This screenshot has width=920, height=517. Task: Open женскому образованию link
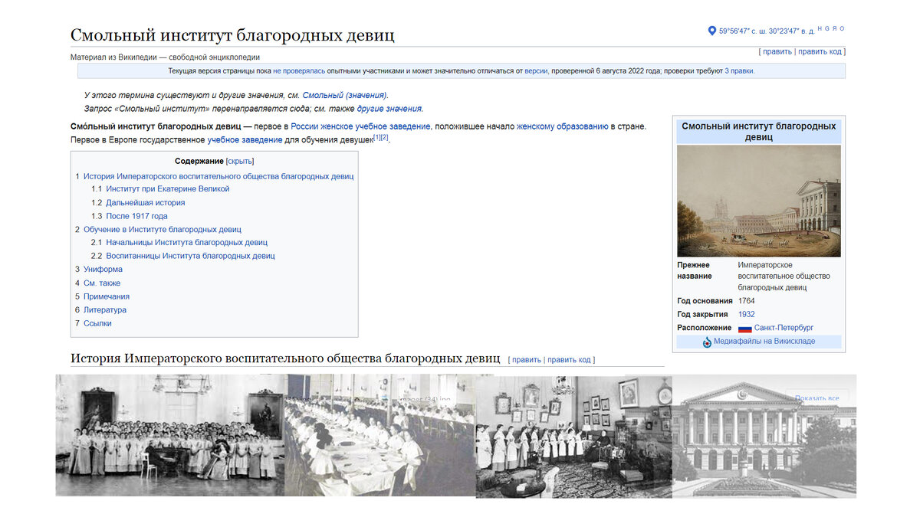pos(562,126)
